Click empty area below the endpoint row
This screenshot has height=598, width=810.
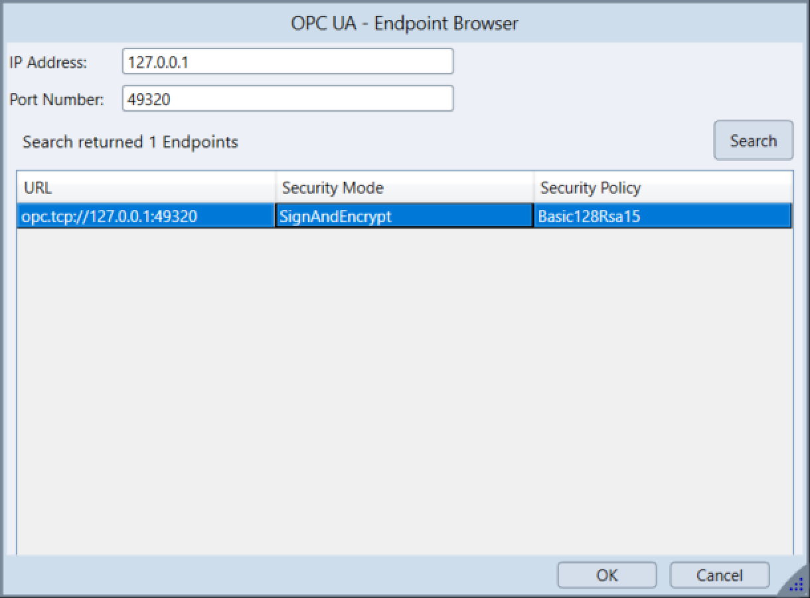click(x=404, y=385)
